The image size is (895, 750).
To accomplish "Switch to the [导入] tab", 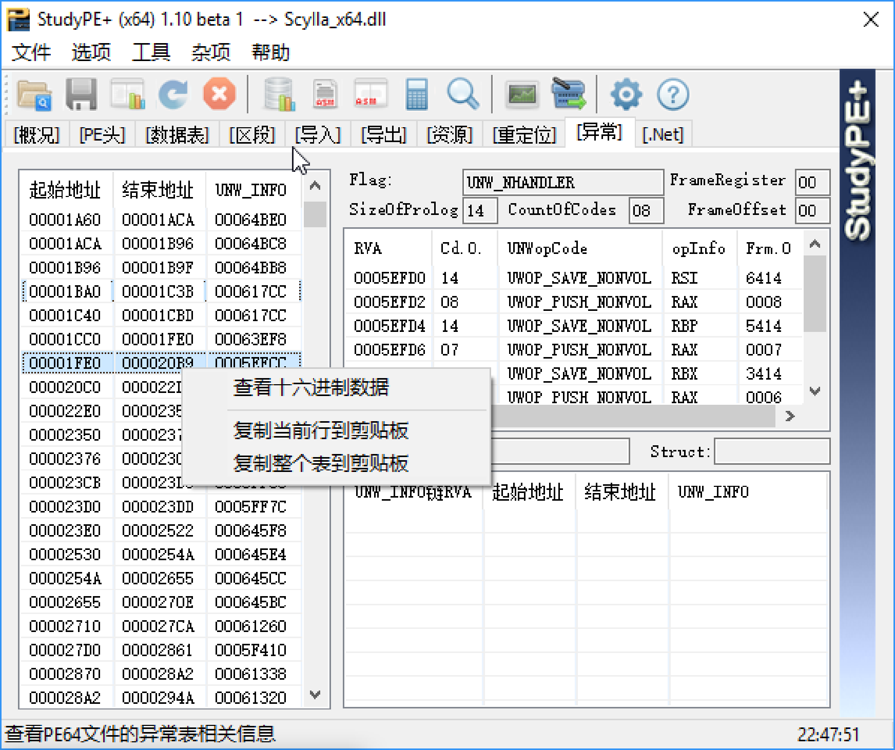I will click(318, 134).
